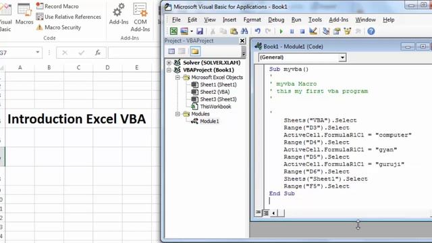Click the Insert UserForm toolbar icon
The width and height of the screenshot is (432, 243).
[184, 31]
